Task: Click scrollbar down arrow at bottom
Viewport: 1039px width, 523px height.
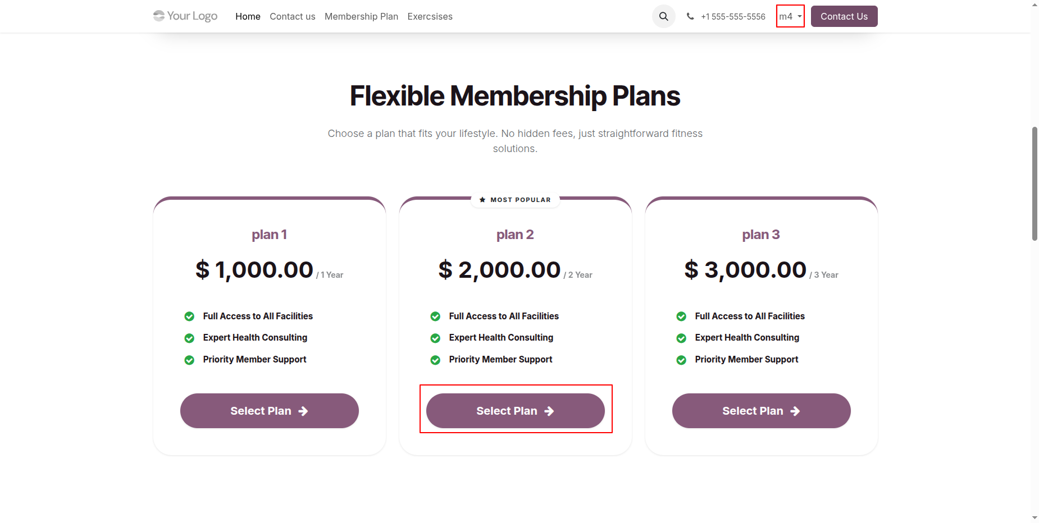Action: point(1035,518)
